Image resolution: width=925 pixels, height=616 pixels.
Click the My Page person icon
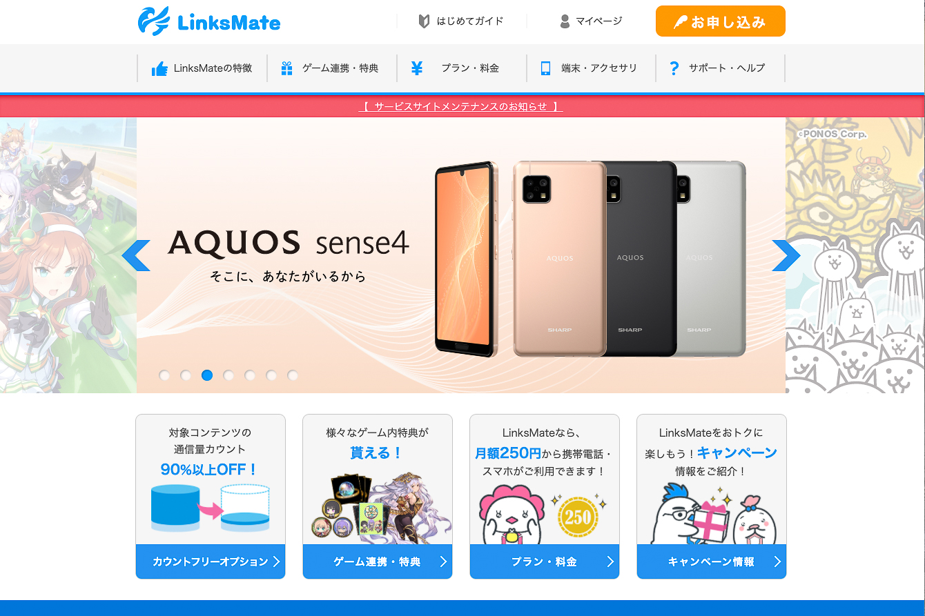coord(565,21)
